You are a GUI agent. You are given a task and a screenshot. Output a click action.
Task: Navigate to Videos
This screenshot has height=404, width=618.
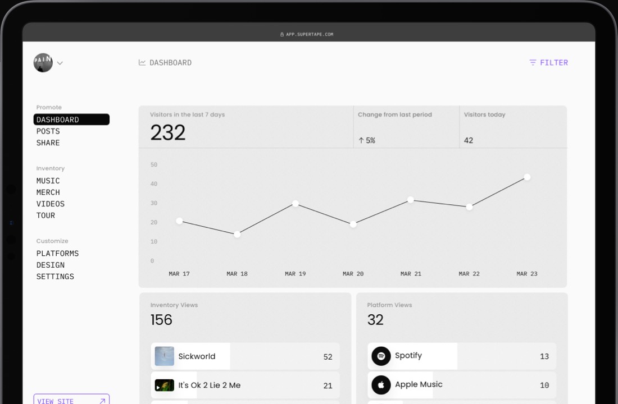point(51,204)
